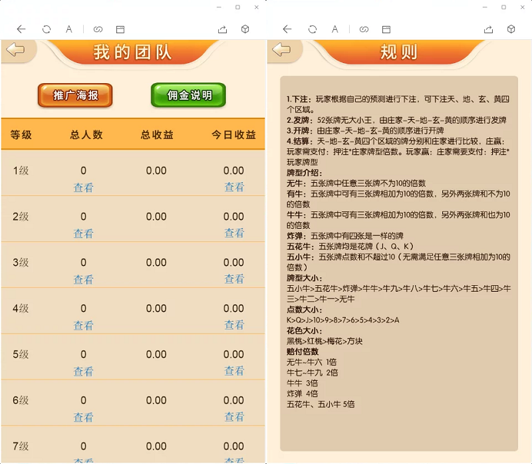Click 查看 under 今日收益 for 5级

point(235,372)
